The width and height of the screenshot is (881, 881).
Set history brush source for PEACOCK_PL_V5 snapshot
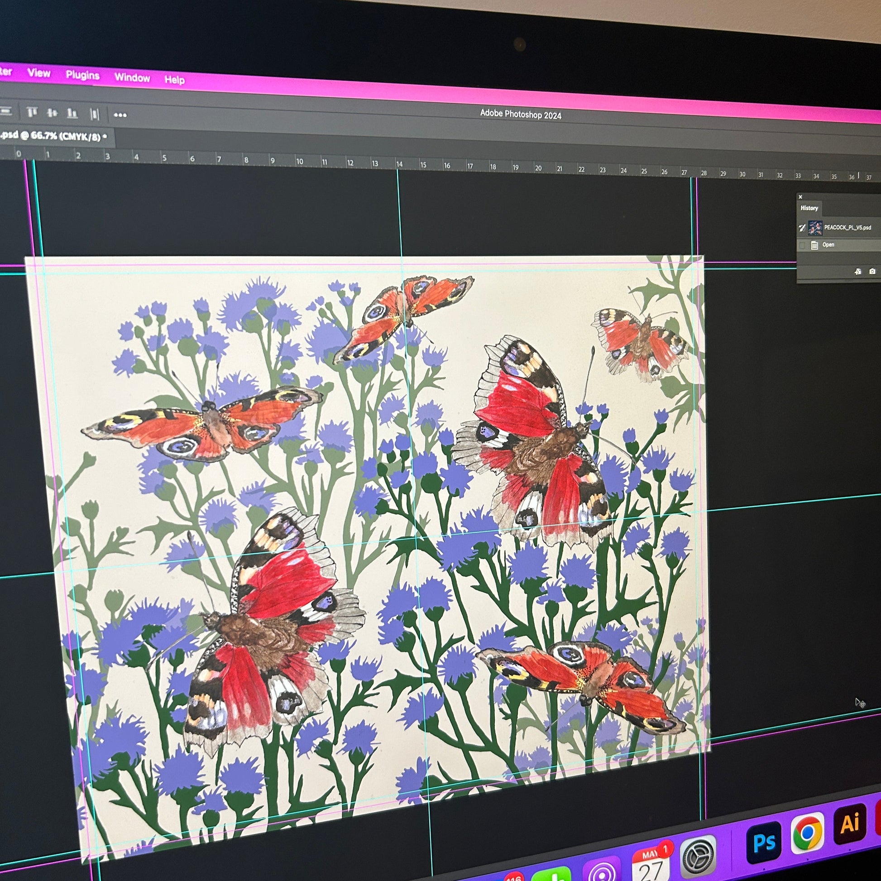point(802,228)
